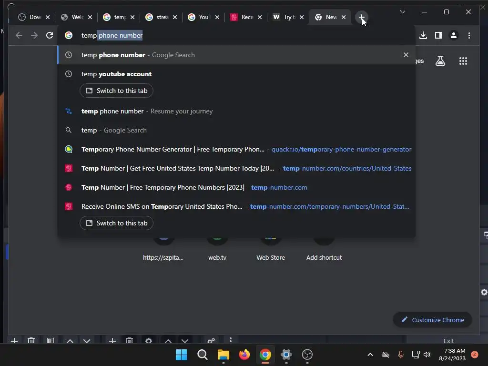This screenshot has width=488, height=366.
Task: Click 'Switch to this tab' under Receive Online SMS
Action: (116, 223)
